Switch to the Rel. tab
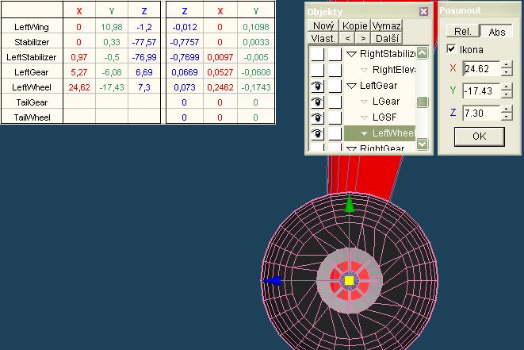 pyautogui.click(x=462, y=32)
